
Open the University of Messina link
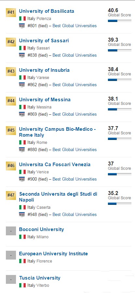pyautogui.click(x=45, y=100)
